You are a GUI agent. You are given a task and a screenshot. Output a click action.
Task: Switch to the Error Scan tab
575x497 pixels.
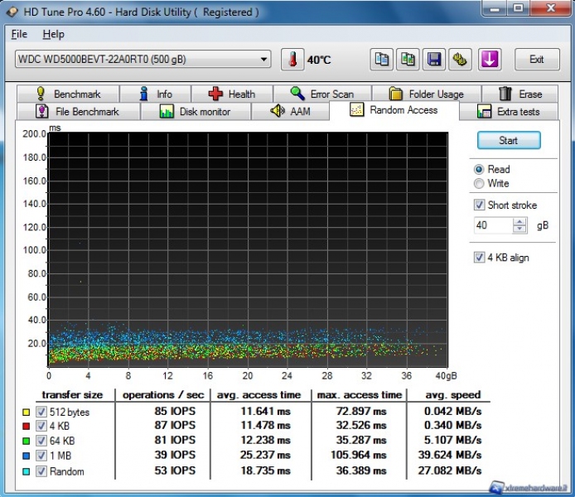pyautogui.click(x=321, y=94)
